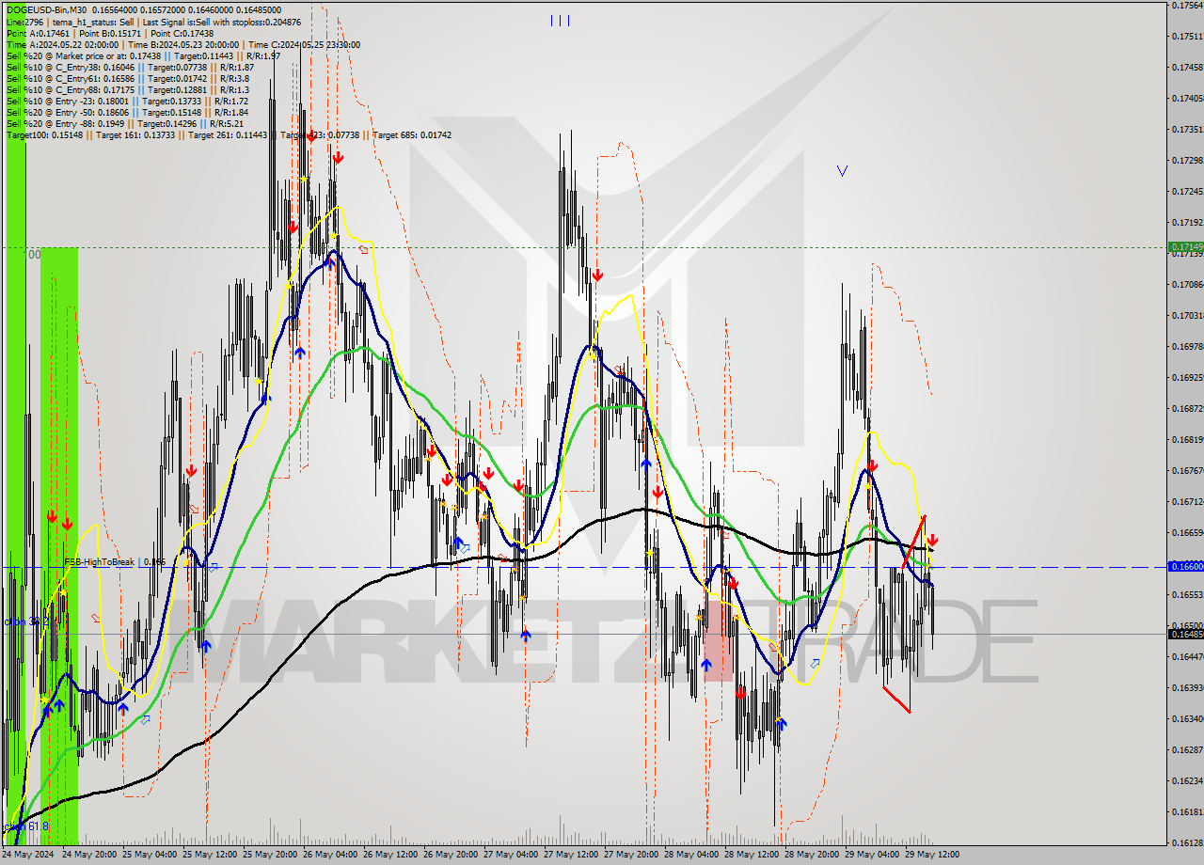Click the 0.16925 price axis label

pyautogui.click(x=1187, y=377)
